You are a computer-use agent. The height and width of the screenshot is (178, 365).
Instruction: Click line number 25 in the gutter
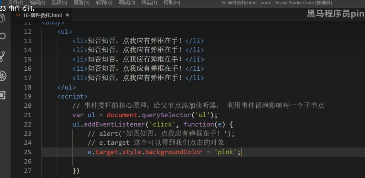click(27, 152)
